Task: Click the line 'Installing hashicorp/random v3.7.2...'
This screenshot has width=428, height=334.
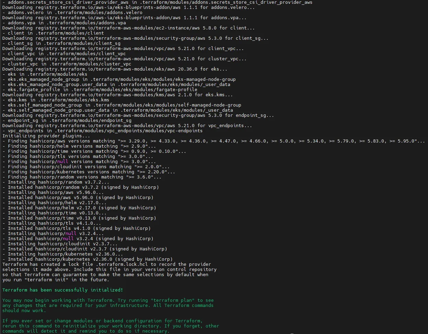Action: [x=56, y=182]
